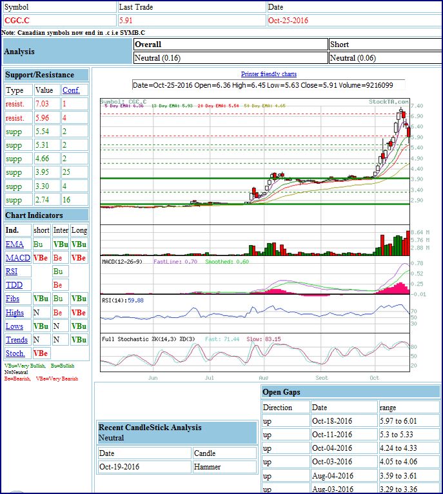Open the Printer friendly charts link
The height and width of the screenshot is (494, 443).
[268, 74]
